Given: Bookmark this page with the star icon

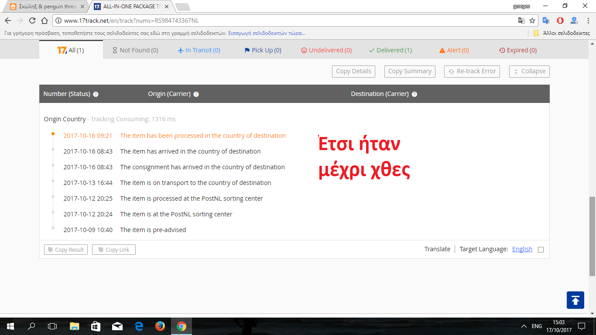Looking at the screenshot, I should (x=532, y=21).
